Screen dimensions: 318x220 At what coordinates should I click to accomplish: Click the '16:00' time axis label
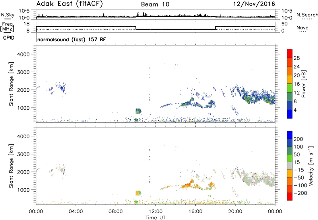[195, 212]
